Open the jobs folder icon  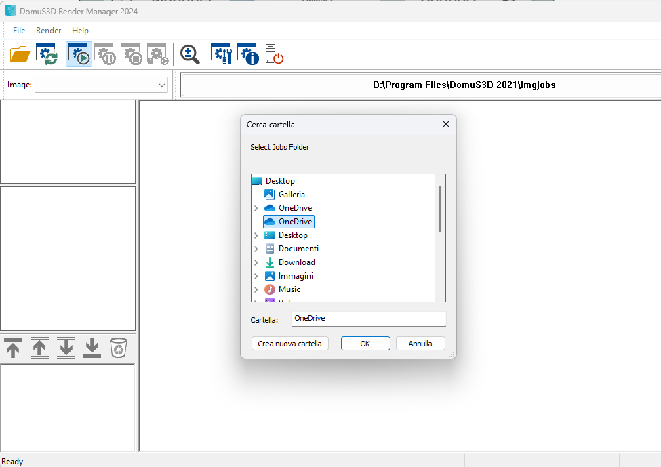(19, 54)
